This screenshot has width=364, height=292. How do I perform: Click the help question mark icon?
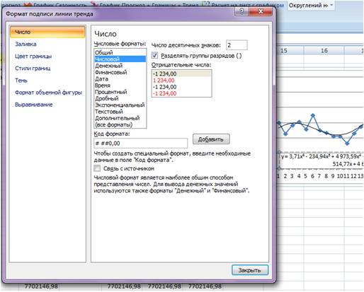(x=241, y=11)
